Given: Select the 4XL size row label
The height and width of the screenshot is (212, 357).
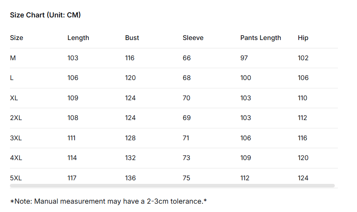Looking at the screenshot, I should pos(16,158).
